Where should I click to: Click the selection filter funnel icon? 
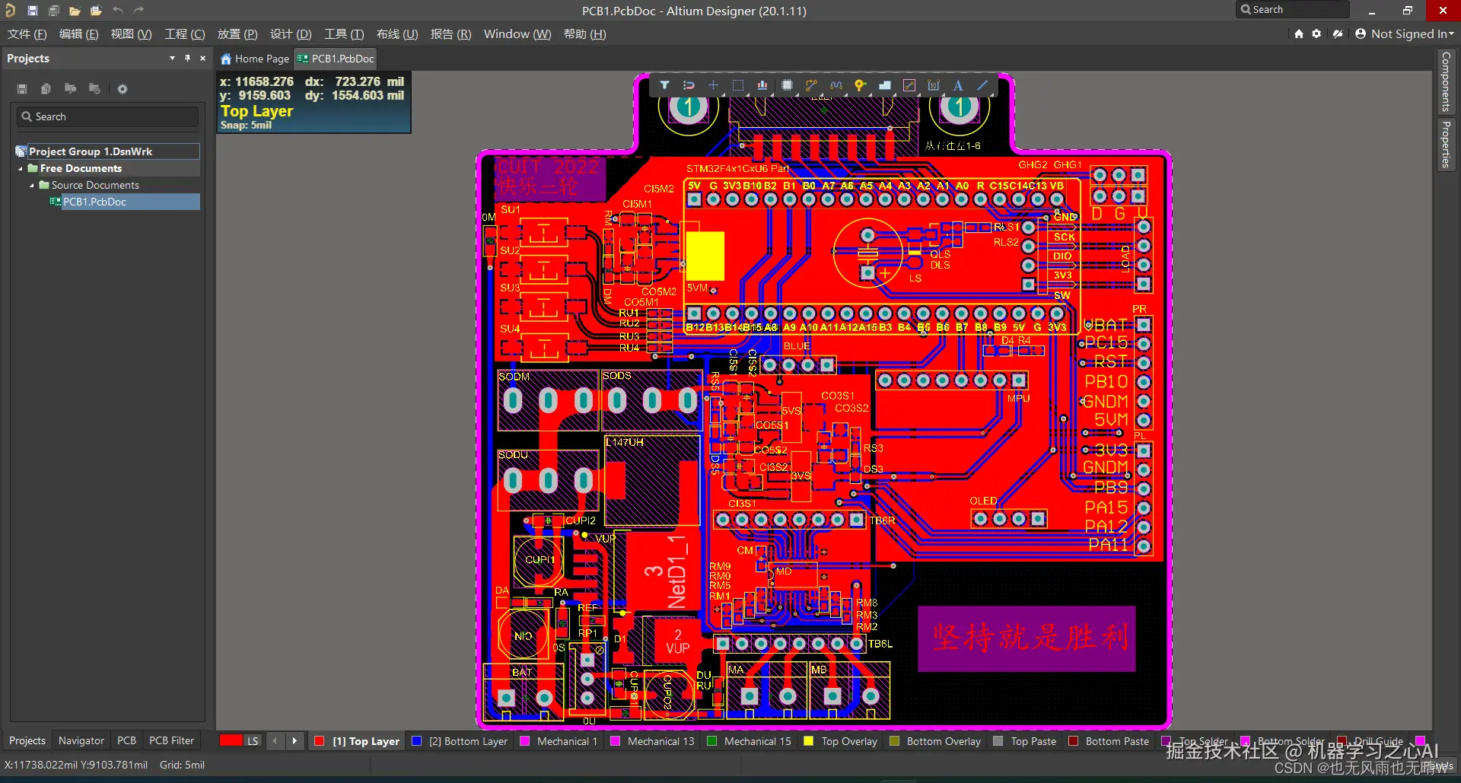(664, 85)
